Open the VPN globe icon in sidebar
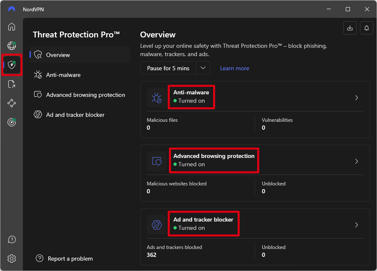 point(12,45)
